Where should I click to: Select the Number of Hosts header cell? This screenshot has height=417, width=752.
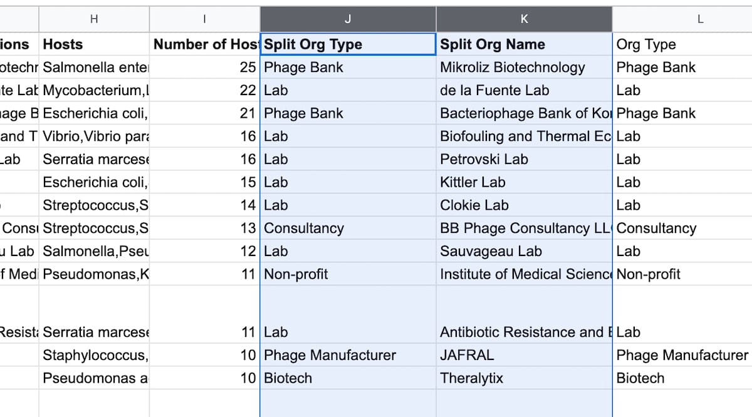point(204,44)
